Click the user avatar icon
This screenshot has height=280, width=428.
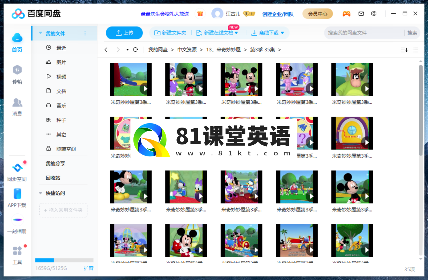point(217,14)
